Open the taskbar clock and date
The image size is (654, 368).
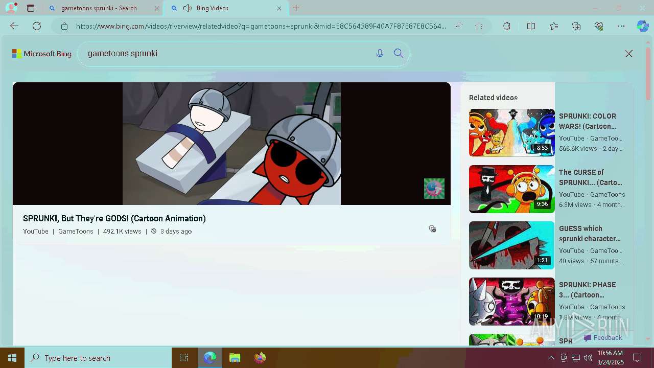pyautogui.click(x=611, y=358)
